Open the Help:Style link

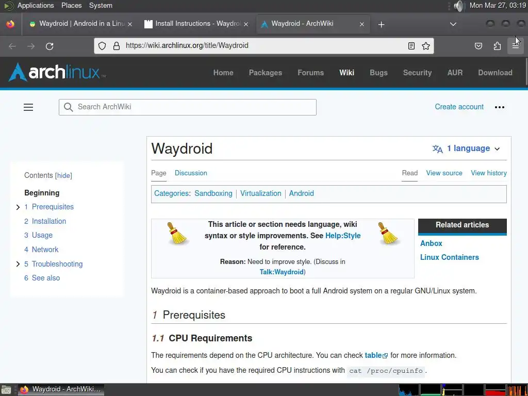343,236
